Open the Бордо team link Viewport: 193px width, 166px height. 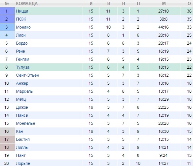pyautogui.click(x=22, y=43)
